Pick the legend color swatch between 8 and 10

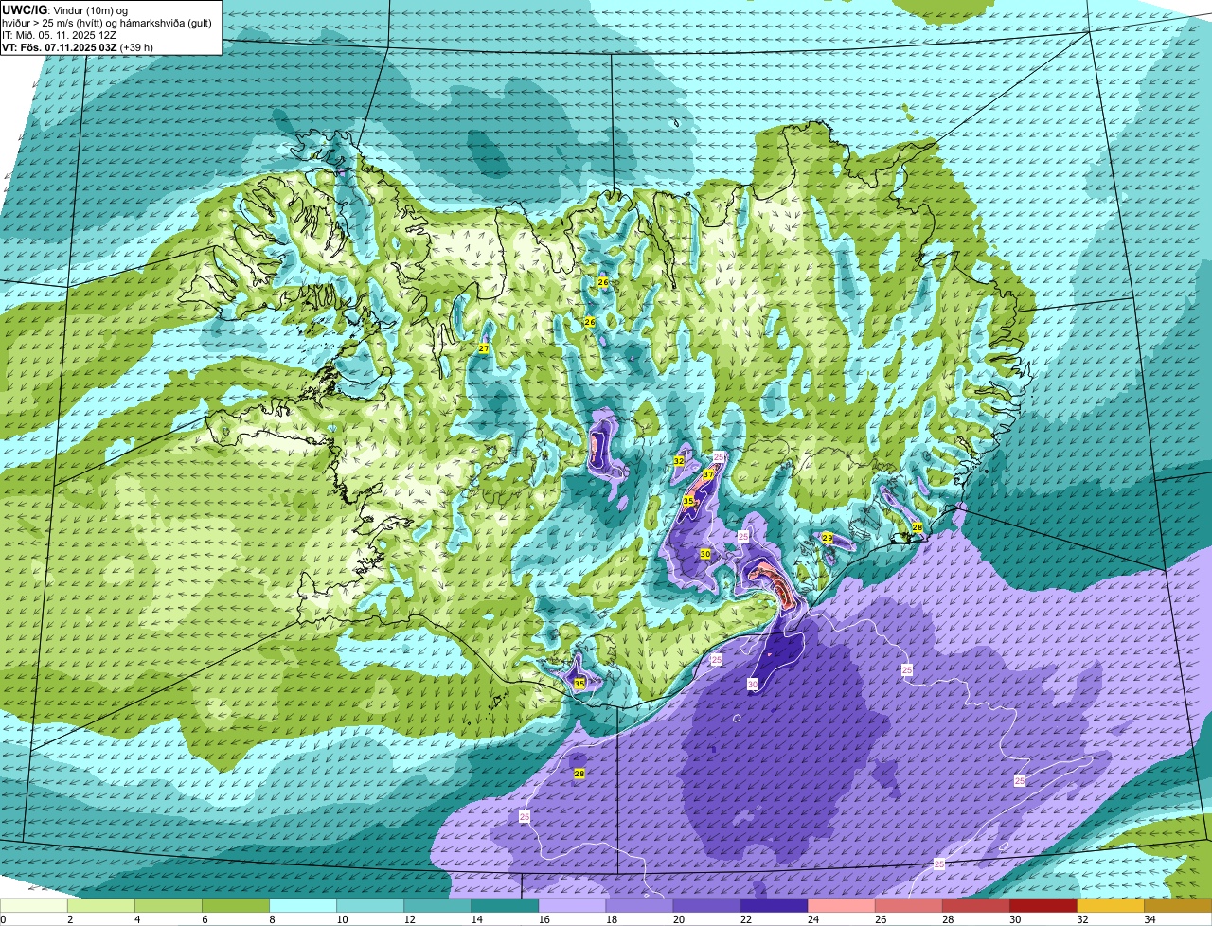click(303, 906)
